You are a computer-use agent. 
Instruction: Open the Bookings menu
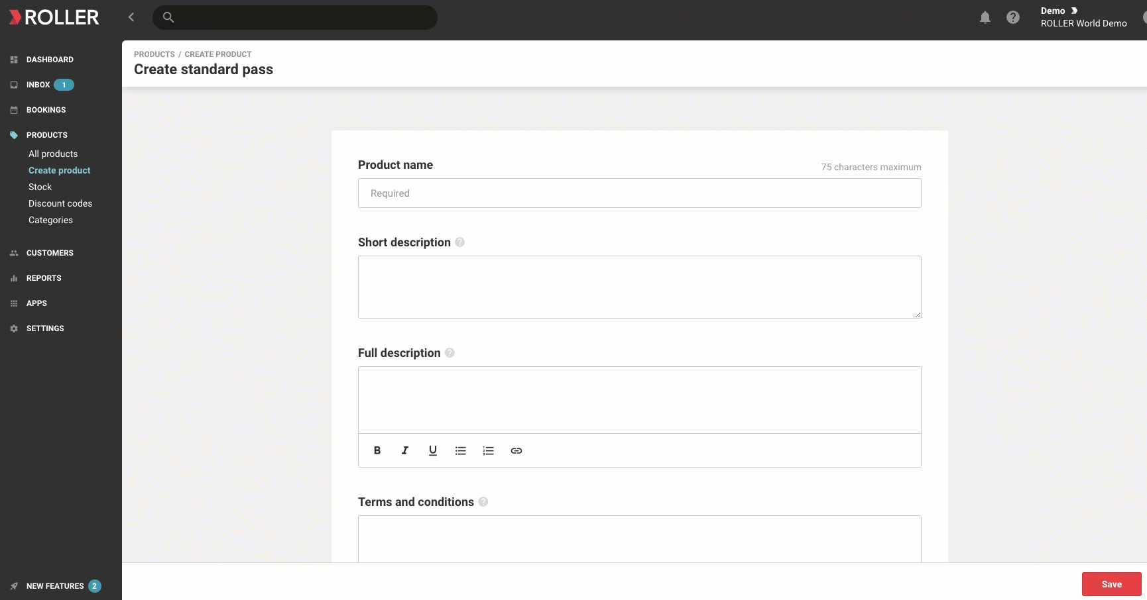click(46, 110)
